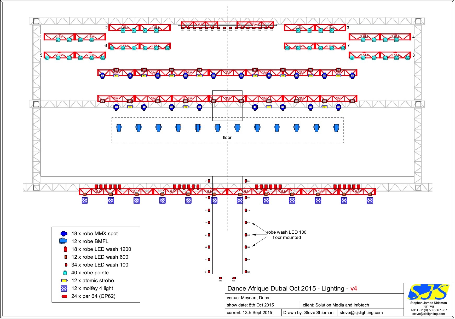Click the robe BMFL symbol in the legend
This screenshot has width=455, height=319.
click(x=64, y=241)
